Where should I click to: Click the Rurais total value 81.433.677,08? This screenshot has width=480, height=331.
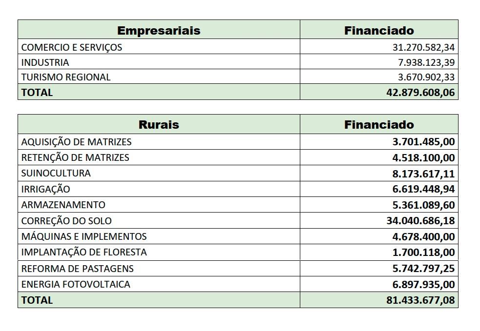(x=420, y=300)
